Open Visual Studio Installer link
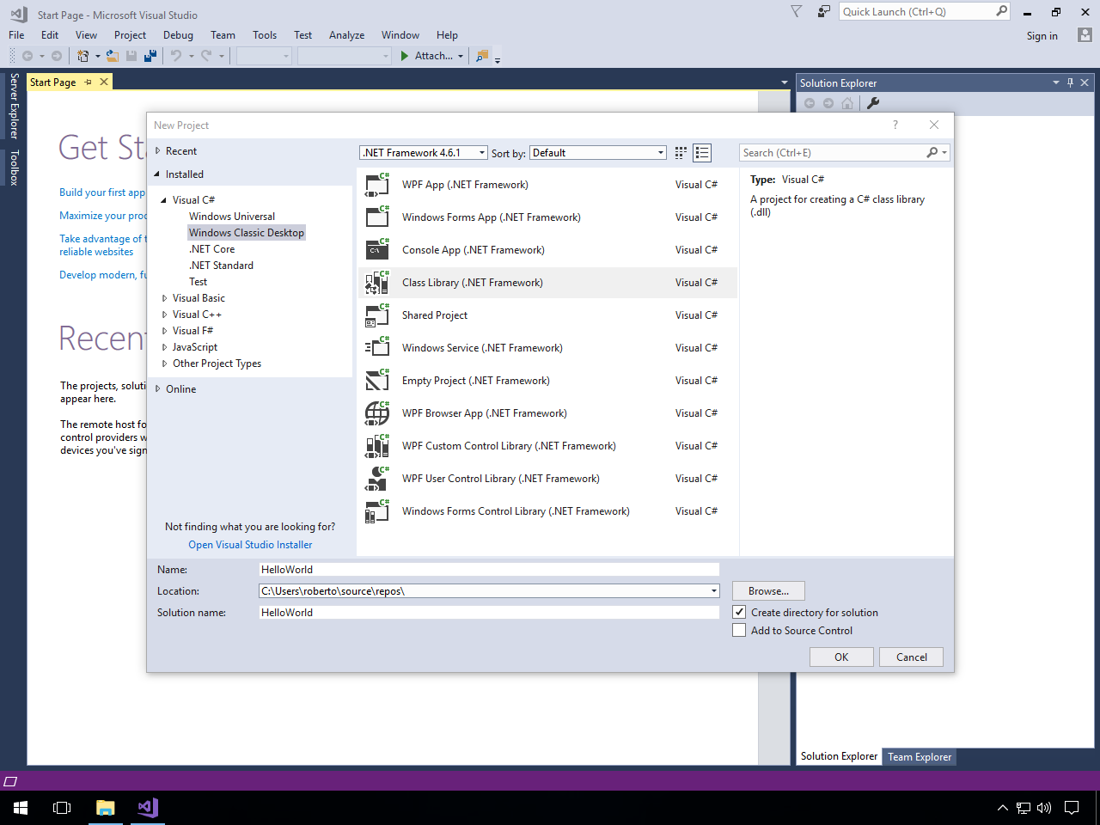This screenshot has width=1100, height=825. (250, 545)
